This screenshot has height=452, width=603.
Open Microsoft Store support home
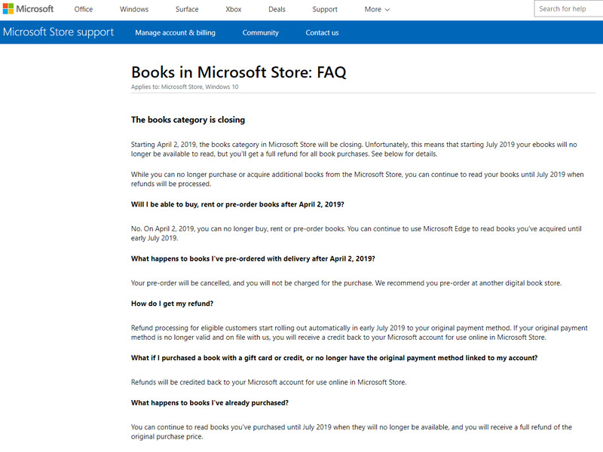tap(58, 32)
